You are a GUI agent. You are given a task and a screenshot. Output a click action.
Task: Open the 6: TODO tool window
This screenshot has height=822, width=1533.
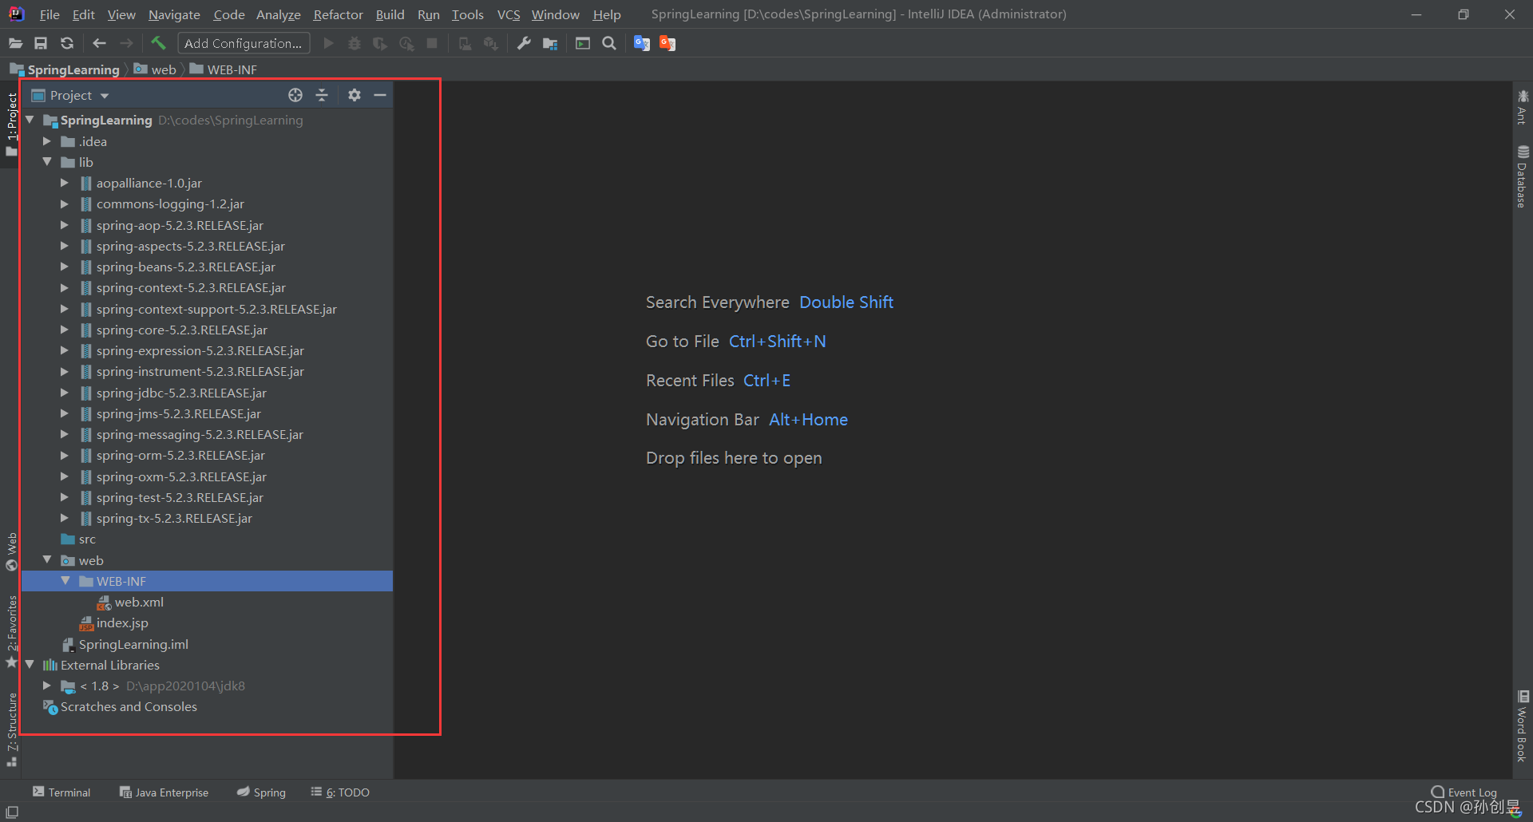(340, 792)
